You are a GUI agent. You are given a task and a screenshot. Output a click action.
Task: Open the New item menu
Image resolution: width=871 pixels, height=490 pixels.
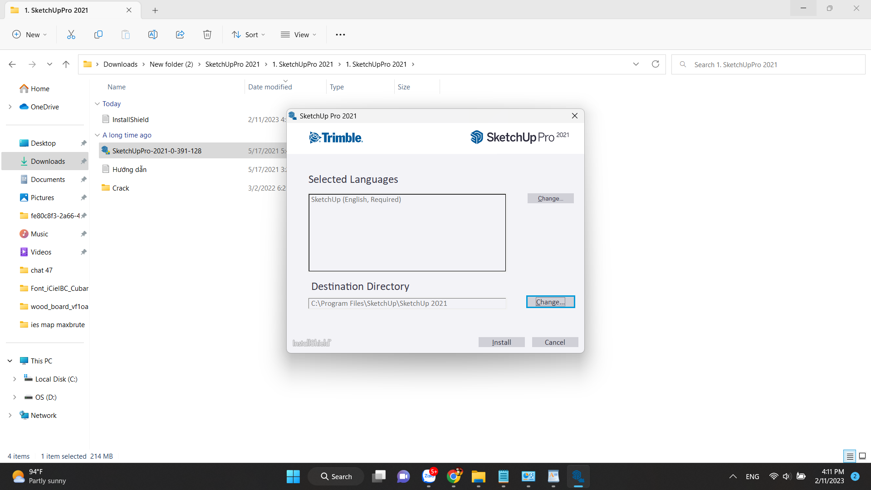click(29, 34)
